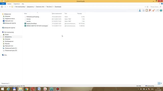
Task: Open Недавние места in the sidebar
Action: point(10,18)
